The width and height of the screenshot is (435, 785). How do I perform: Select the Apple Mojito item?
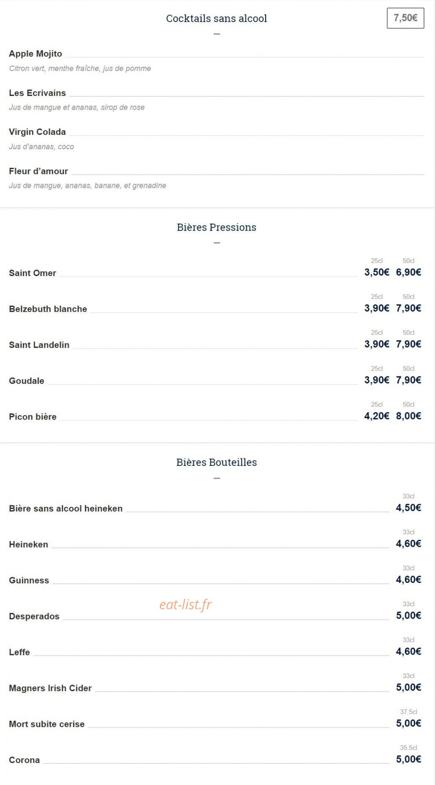tap(35, 54)
